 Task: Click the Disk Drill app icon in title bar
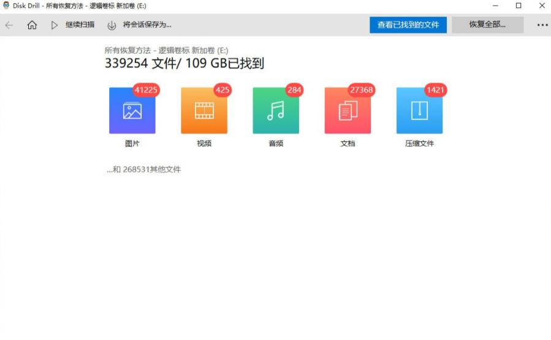click(6, 6)
